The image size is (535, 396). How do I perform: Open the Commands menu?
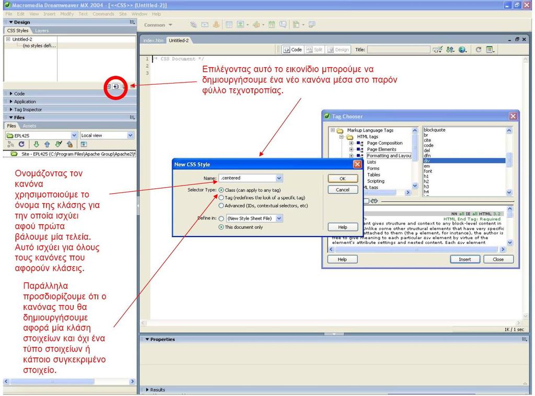[x=103, y=14]
